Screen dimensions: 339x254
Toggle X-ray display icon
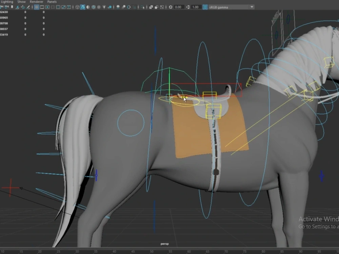coord(151,7)
